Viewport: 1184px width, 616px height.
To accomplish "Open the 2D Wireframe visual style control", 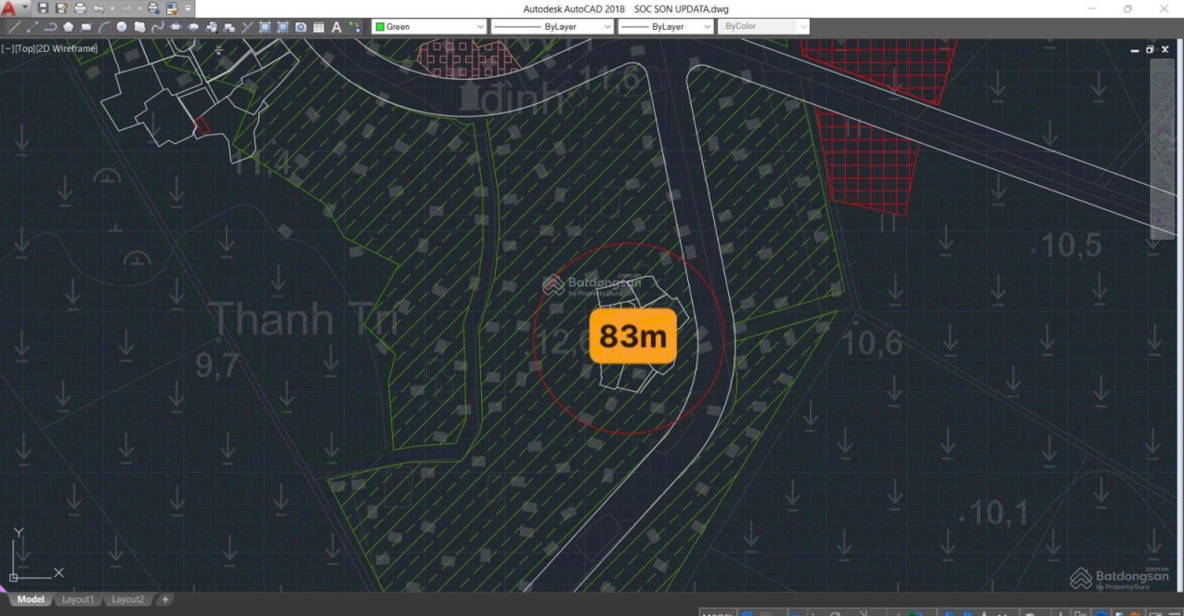I will point(68,48).
